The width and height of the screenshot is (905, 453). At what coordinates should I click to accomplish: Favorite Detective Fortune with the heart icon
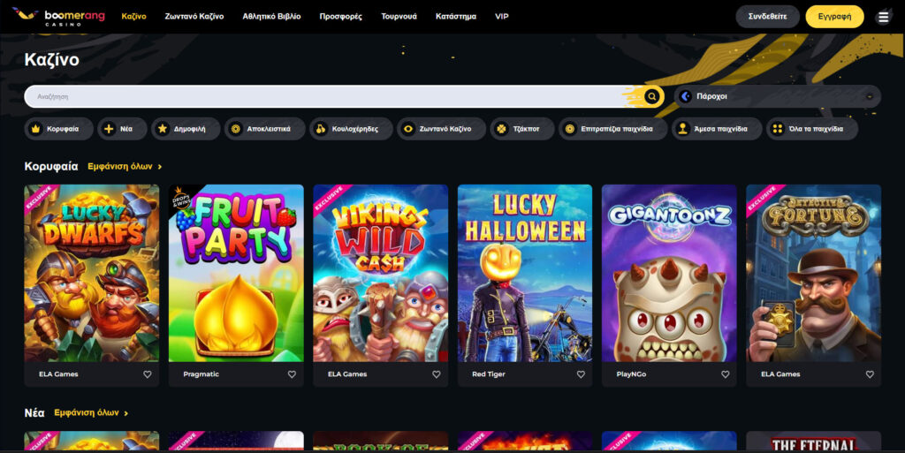(870, 374)
